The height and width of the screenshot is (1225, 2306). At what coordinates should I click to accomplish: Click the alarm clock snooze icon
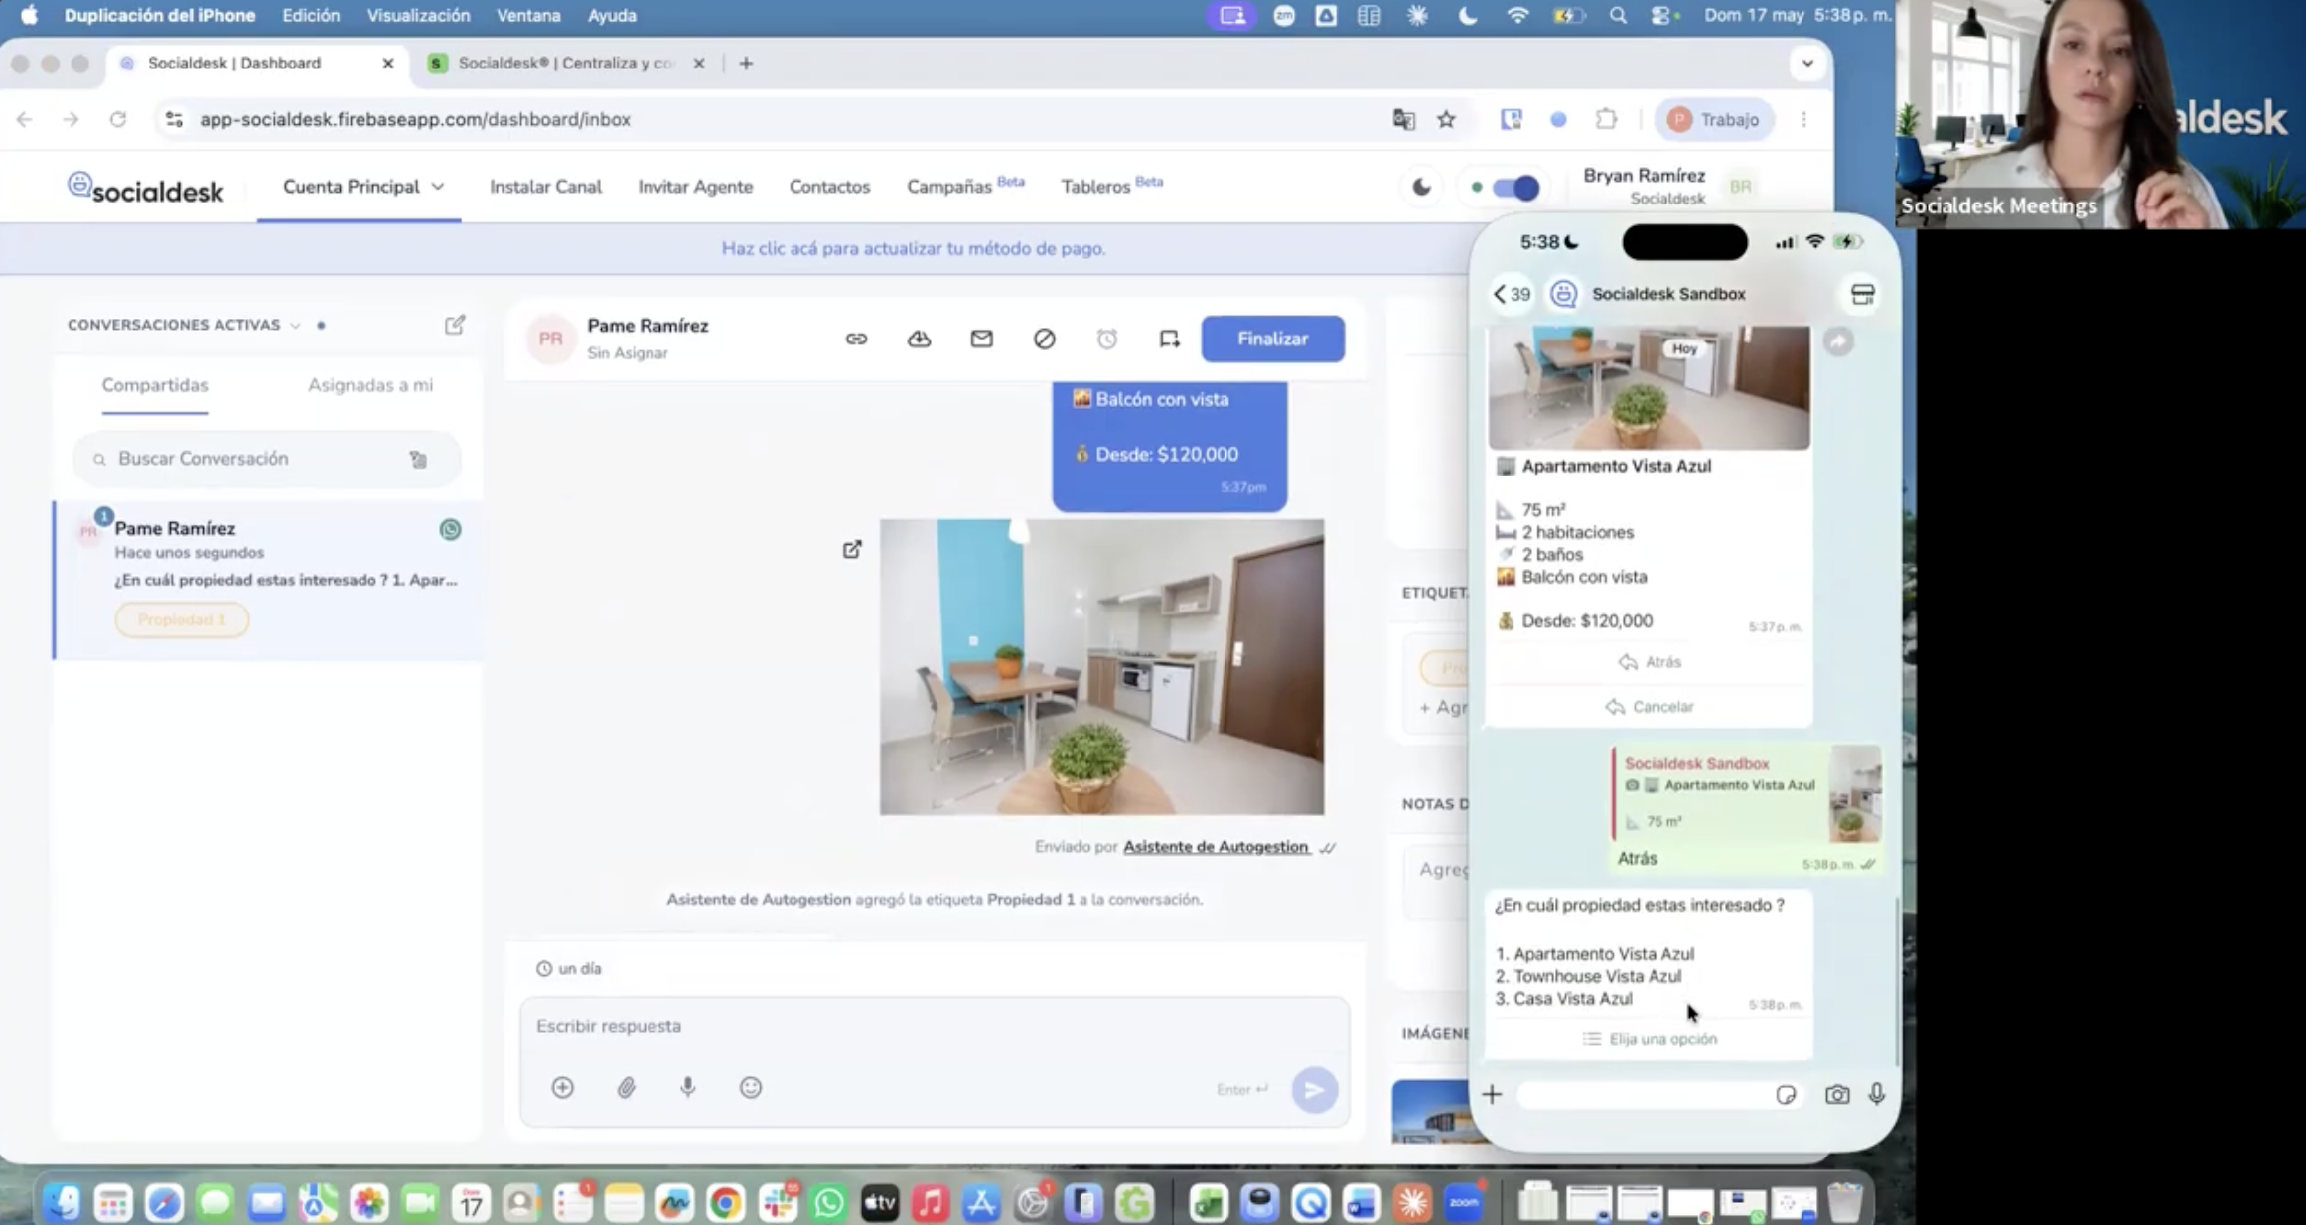tap(1106, 339)
